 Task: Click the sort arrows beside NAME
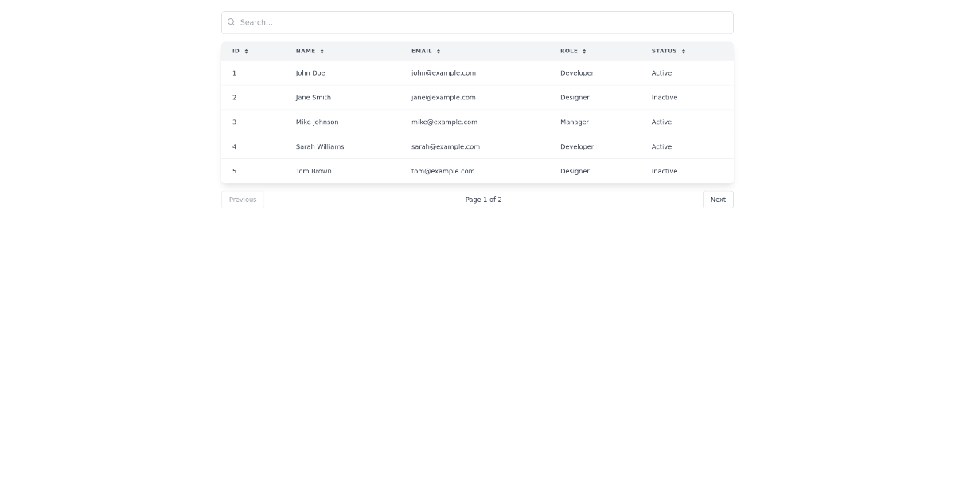click(x=322, y=51)
